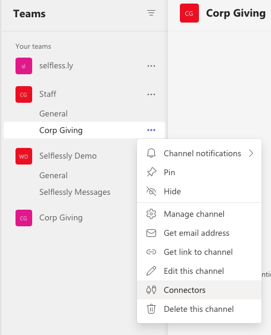Screen dimensions: 271x335
Task: Open the Teams list filter icon
Action: [151, 13]
